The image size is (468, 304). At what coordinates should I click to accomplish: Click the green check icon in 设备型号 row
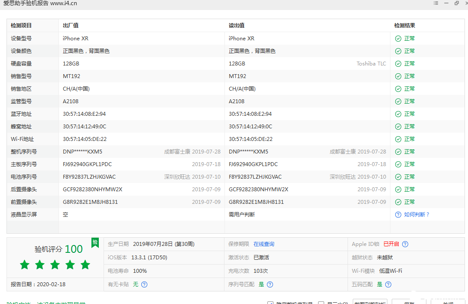398,39
